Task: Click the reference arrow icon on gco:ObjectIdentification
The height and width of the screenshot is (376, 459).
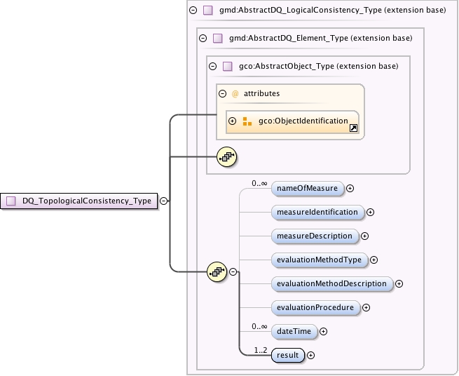Action: pyautogui.click(x=353, y=128)
